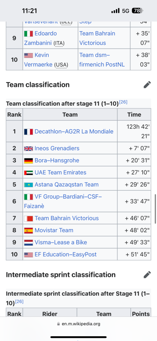Screen dimensions: 157x341
Task: Open the UAE Team Emirates link
Action: [x=60, y=173]
